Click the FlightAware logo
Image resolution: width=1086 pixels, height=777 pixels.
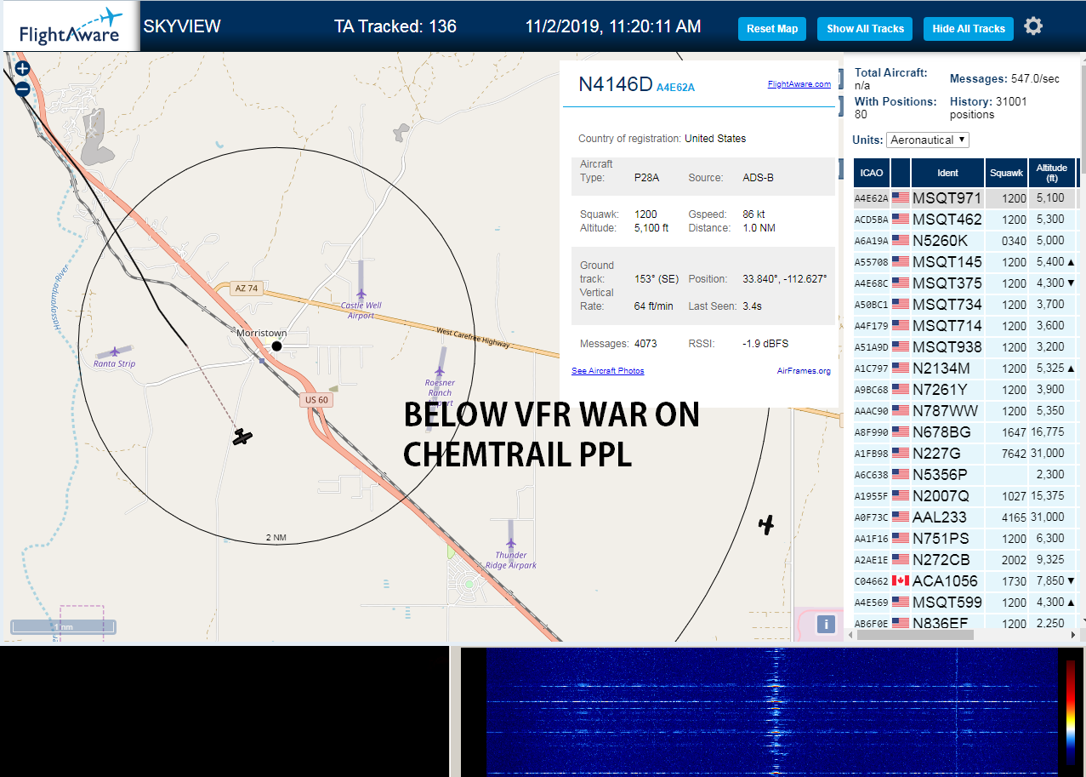(x=71, y=26)
